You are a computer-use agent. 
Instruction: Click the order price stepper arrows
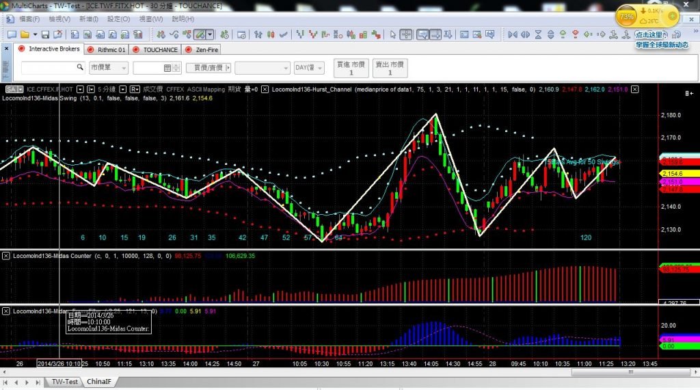[176, 68]
